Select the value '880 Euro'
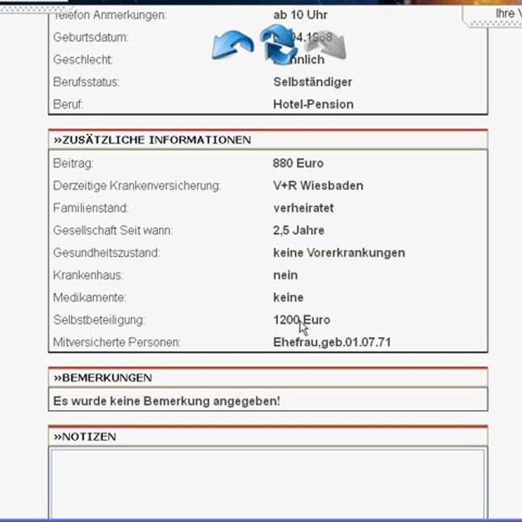Image resolution: width=522 pixels, height=522 pixels. pyautogui.click(x=298, y=163)
